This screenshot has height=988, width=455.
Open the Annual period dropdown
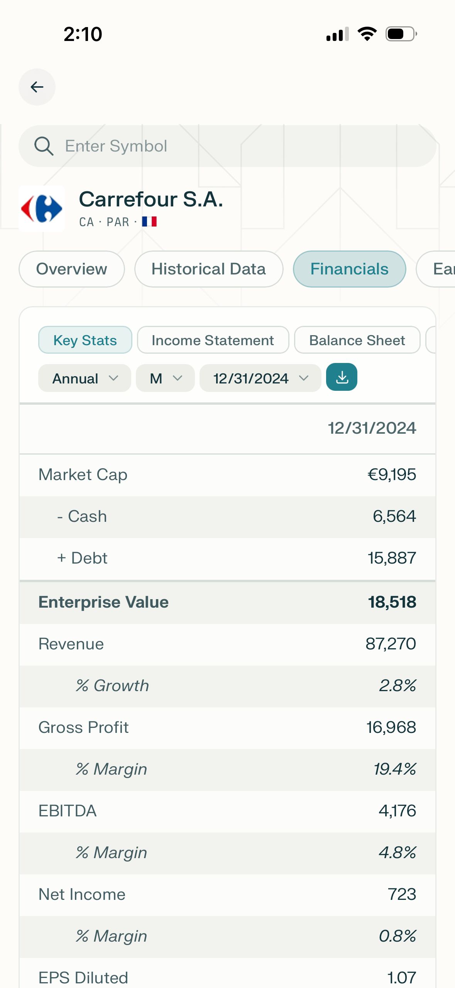click(85, 378)
